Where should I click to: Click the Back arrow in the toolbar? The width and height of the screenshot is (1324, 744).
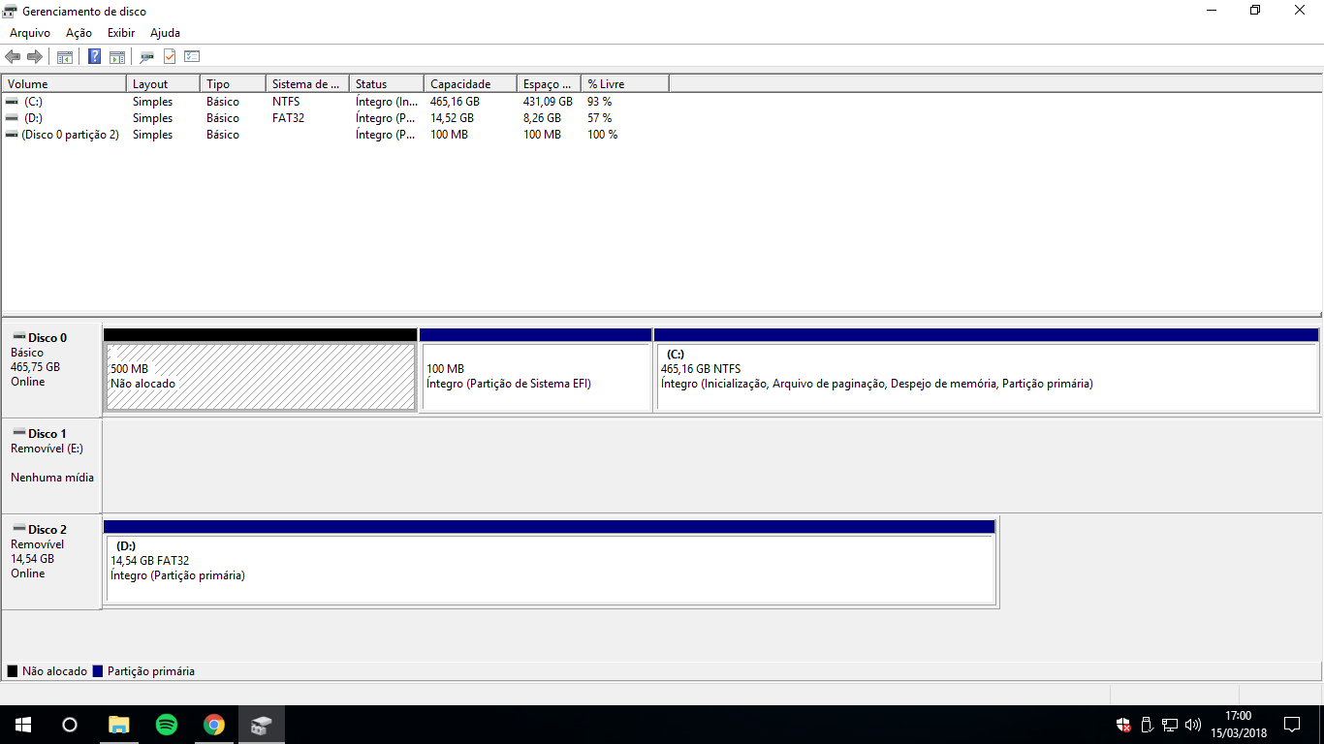[x=13, y=56]
